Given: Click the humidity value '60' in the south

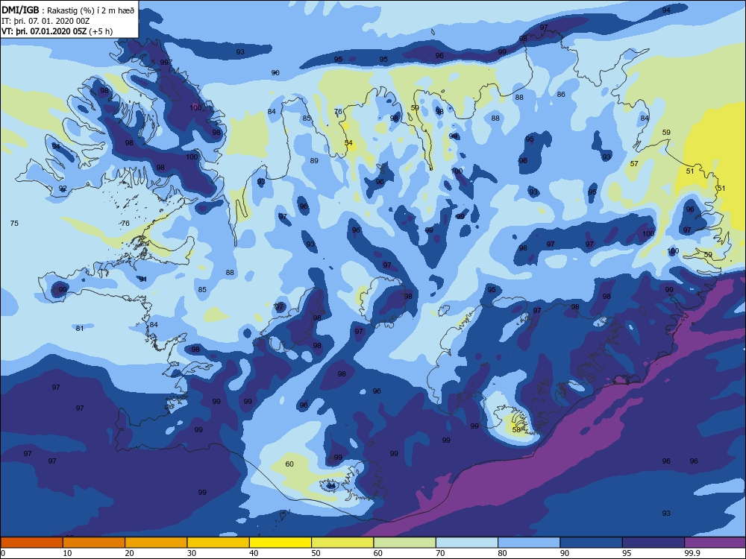Looking at the screenshot, I should tap(289, 464).
